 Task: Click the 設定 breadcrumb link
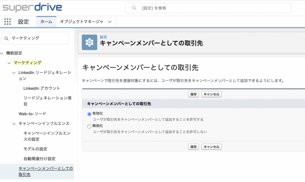104,37
